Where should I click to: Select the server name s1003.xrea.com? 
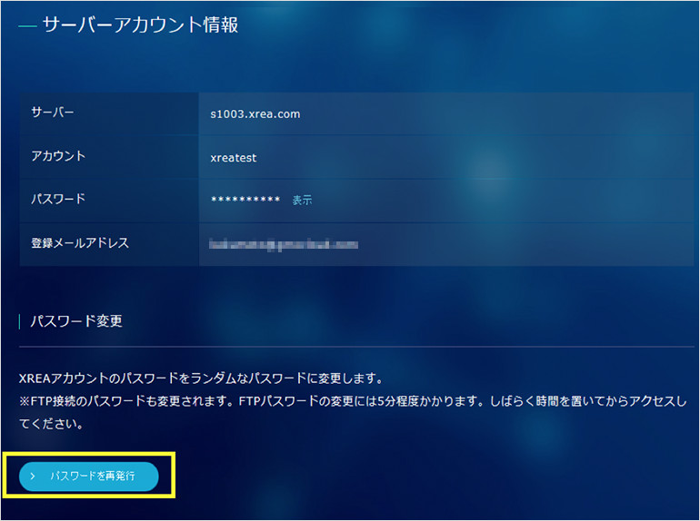click(255, 114)
